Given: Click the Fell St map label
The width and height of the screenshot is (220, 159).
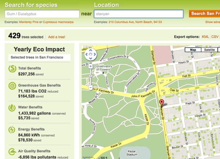Looking at the screenshot, I should (187, 76).
